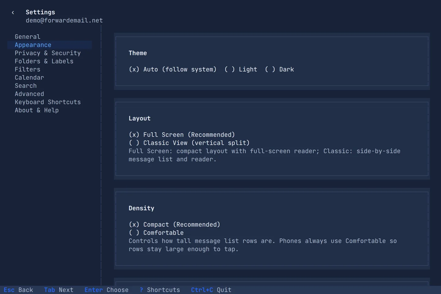Choose Compact (Recommended) density
The width and height of the screenshot is (441, 294).
175,224
